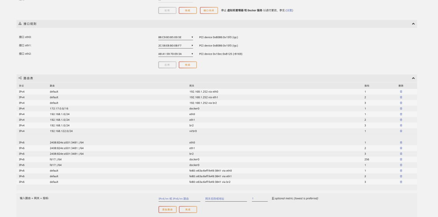Click 输入路由 + 网关 + 指标 label
Screen dimensions: 438x217
(34, 198)
